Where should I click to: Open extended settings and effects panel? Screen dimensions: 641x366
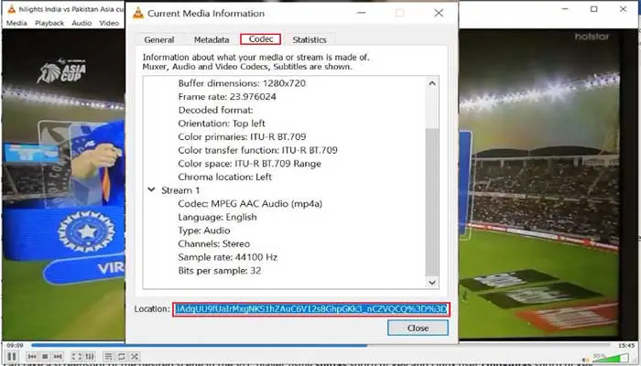tap(90, 355)
